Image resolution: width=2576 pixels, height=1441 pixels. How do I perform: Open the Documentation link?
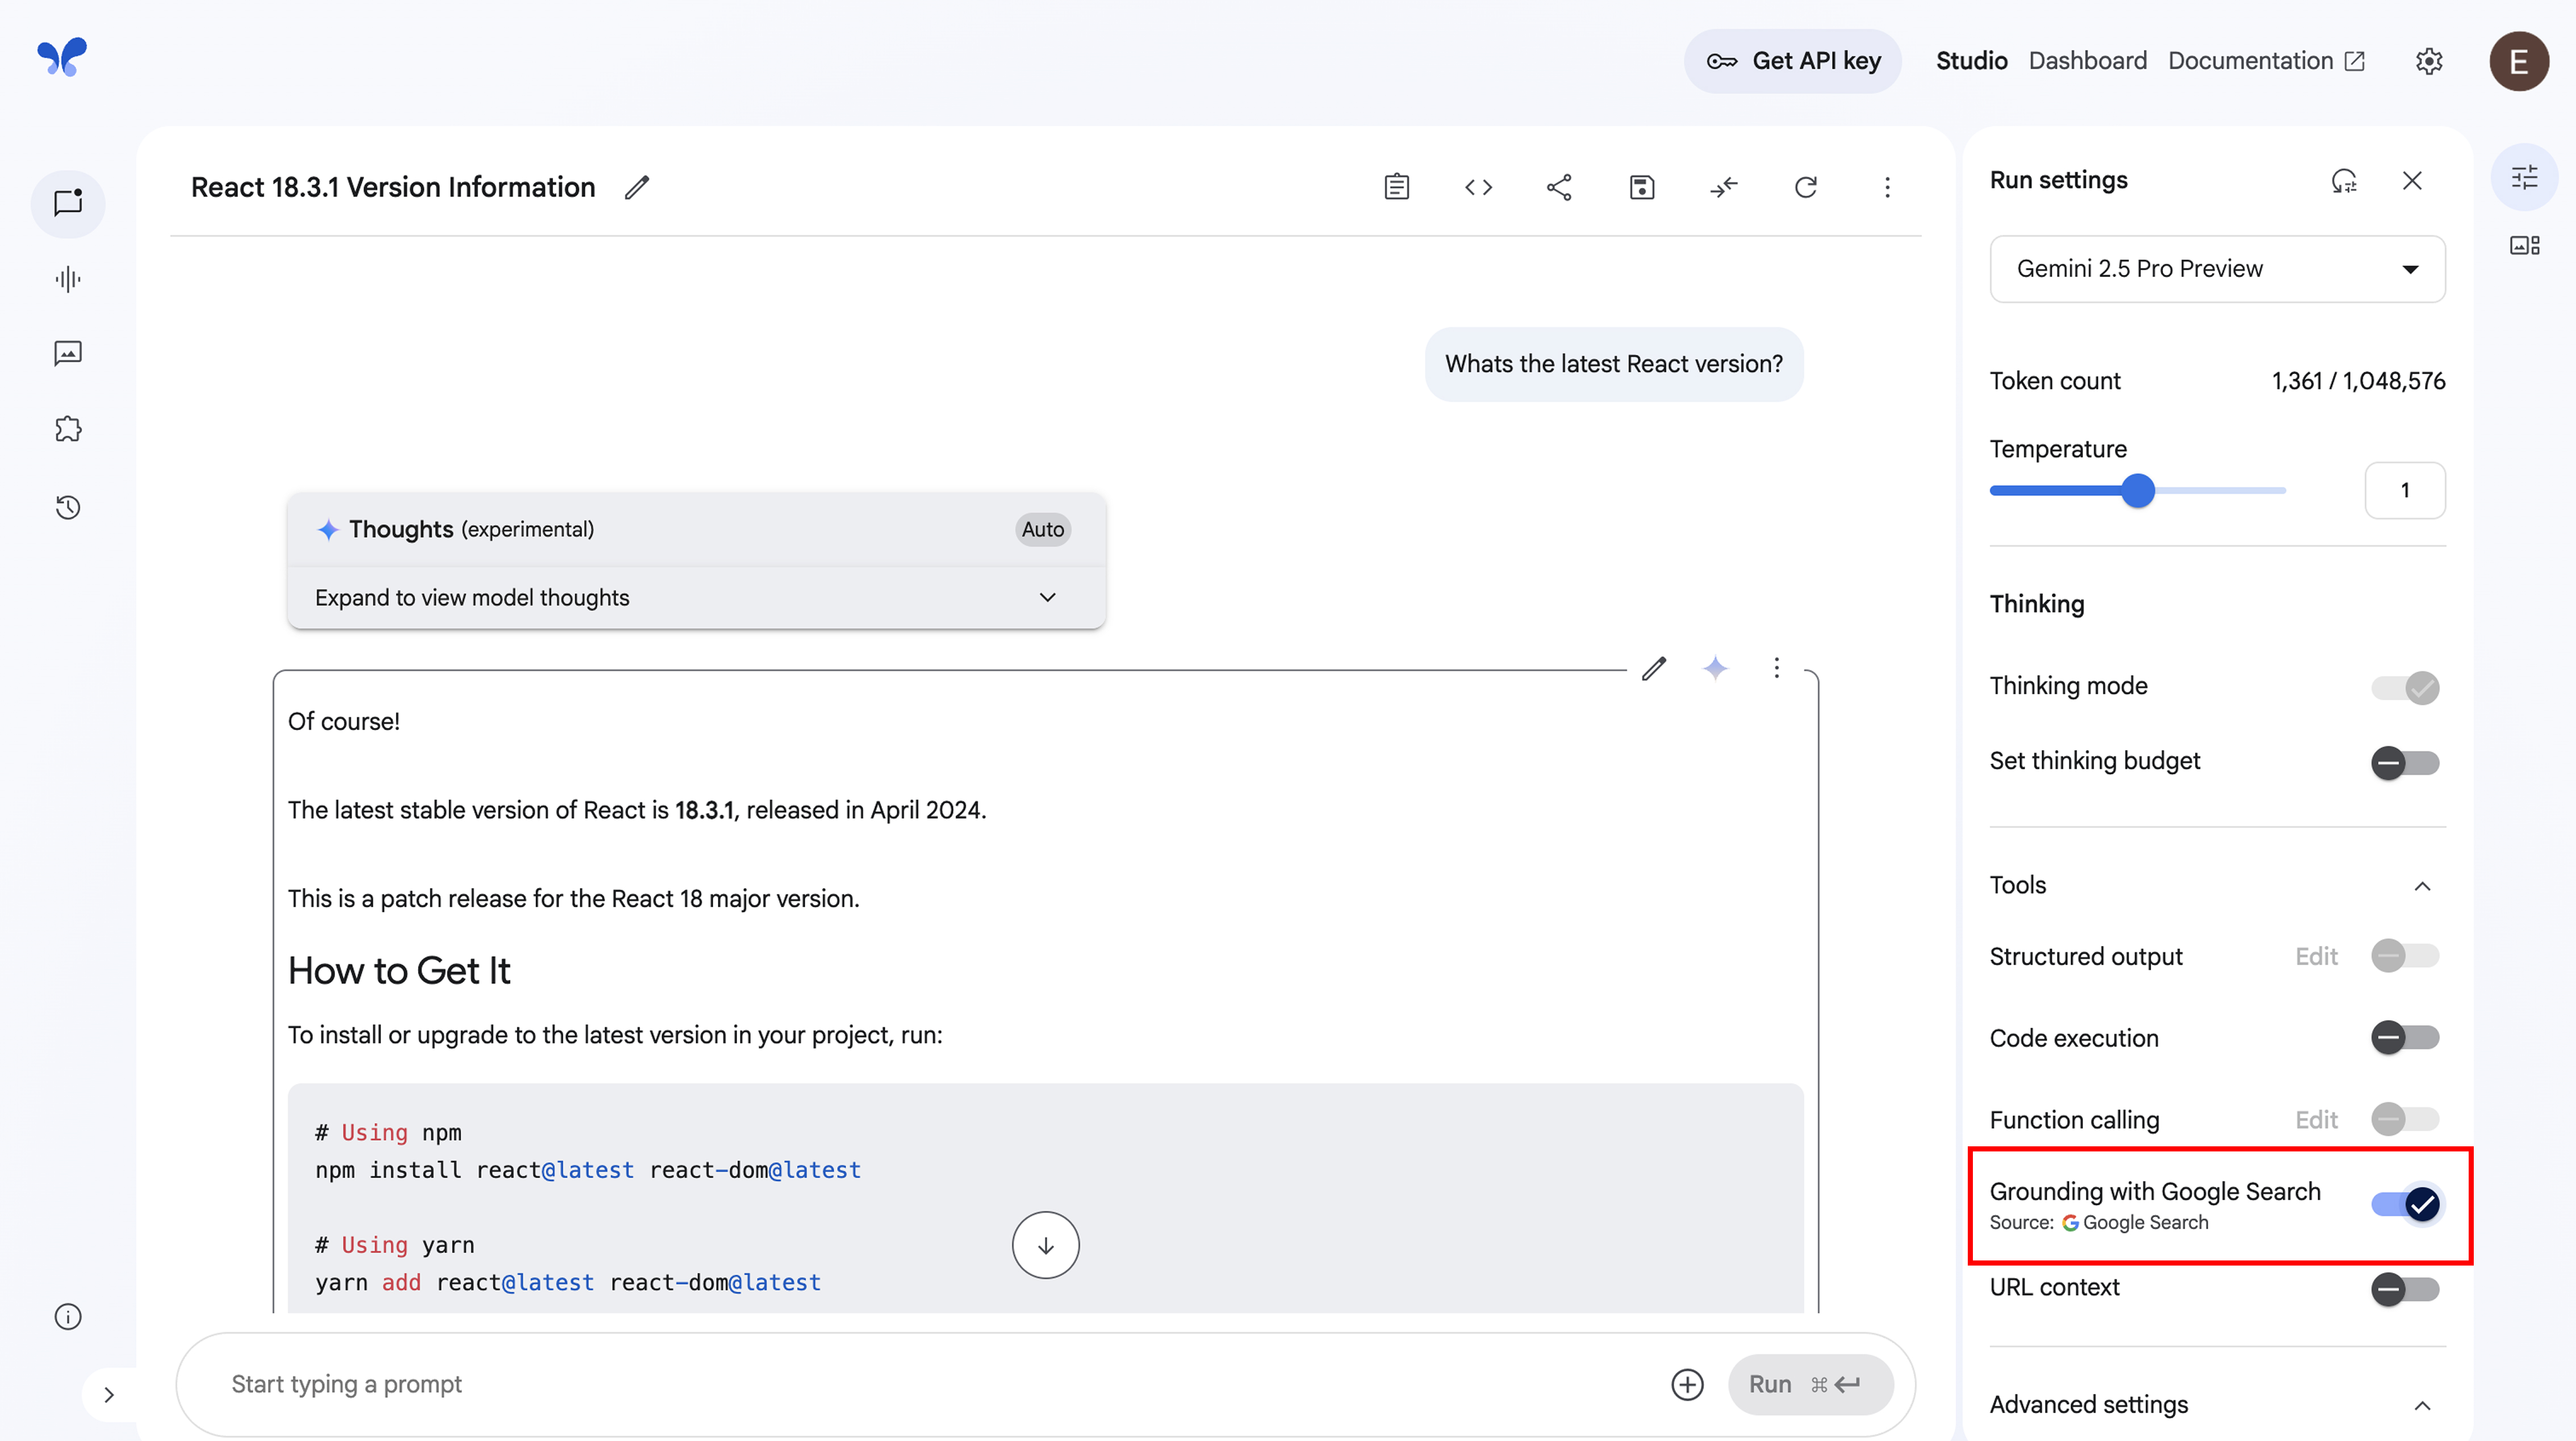tap(2266, 62)
